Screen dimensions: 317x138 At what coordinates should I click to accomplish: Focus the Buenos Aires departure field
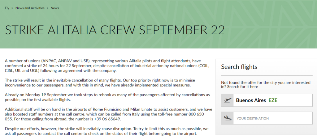click(267, 100)
